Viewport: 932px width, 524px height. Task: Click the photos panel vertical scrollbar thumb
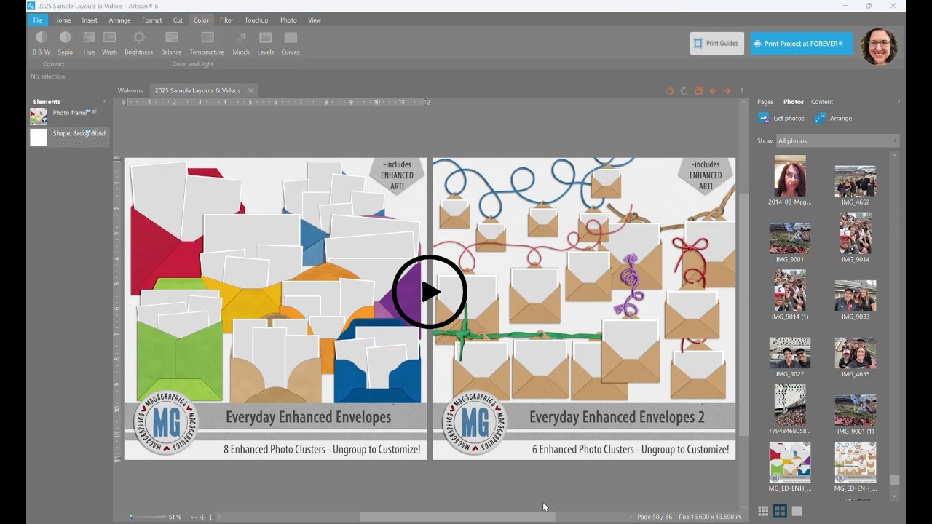894,480
